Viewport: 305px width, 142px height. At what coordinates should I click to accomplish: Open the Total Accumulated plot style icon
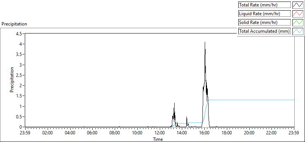(x=298, y=31)
